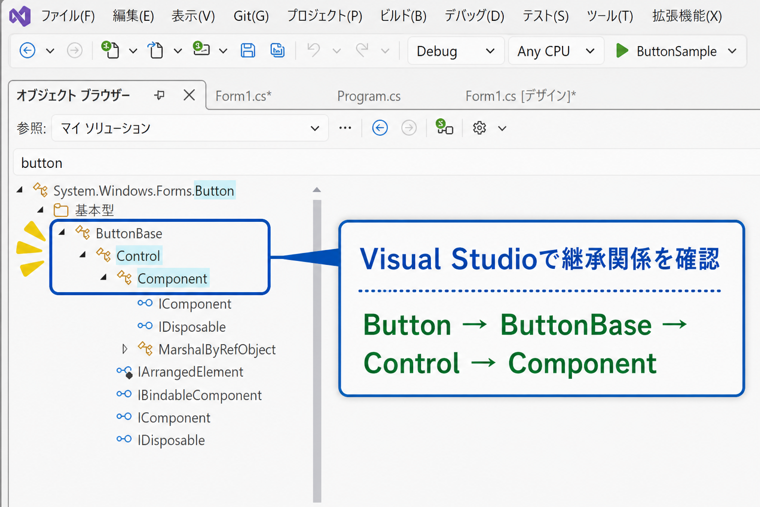Open the 編集(E) menu
Image resolution: width=760 pixels, height=507 pixels.
133,16
